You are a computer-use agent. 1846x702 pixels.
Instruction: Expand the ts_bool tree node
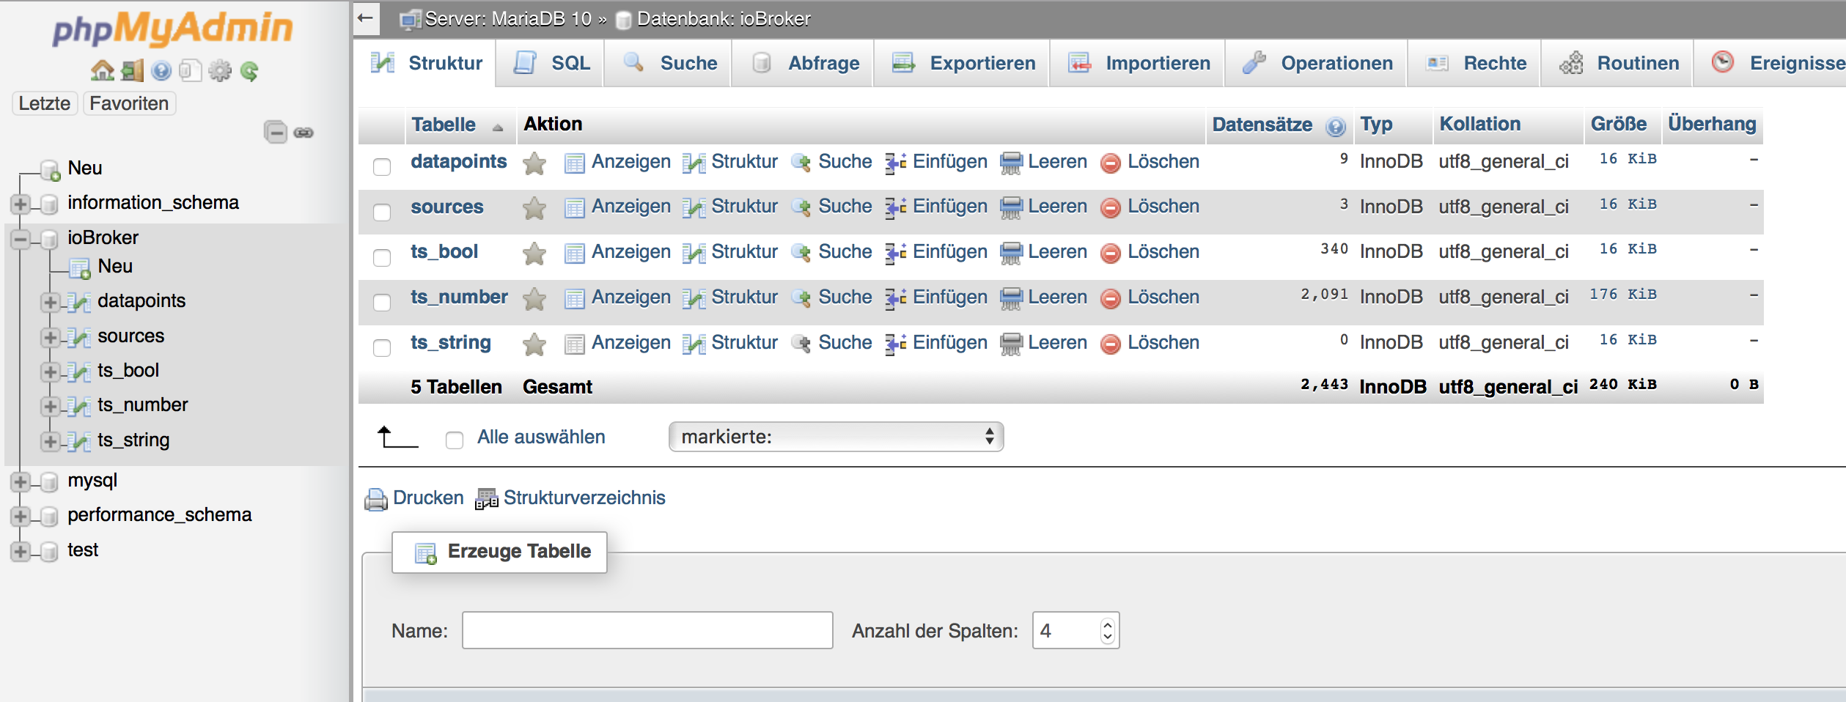50,372
